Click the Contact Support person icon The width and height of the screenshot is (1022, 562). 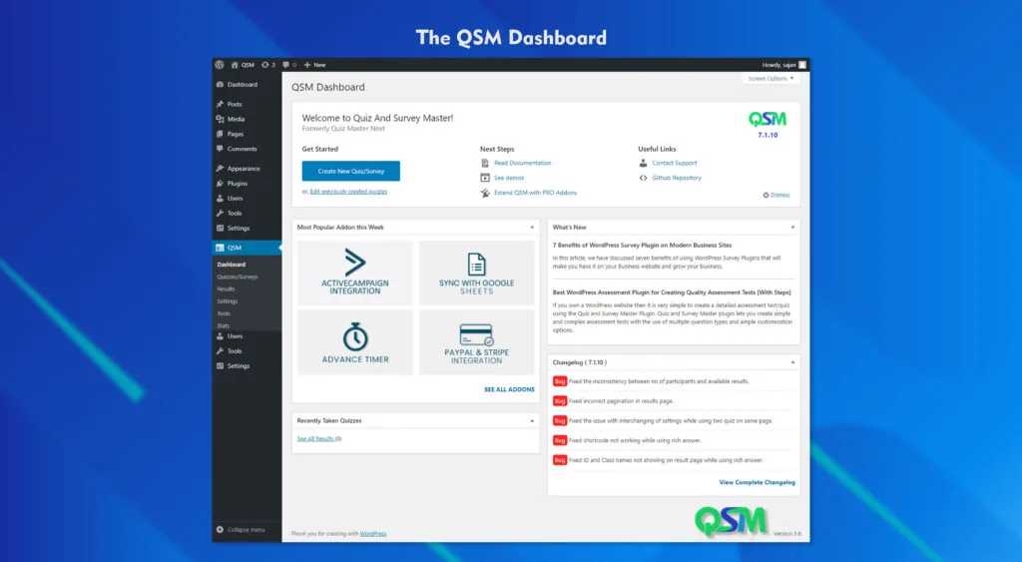coord(644,163)
